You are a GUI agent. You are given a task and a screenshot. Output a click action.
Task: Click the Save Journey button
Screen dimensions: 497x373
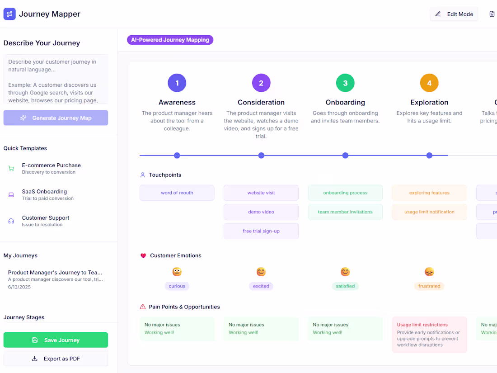point(55,340)
